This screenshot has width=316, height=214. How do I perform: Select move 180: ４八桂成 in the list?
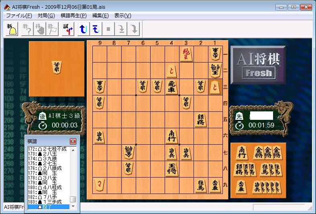coord(49,188)
